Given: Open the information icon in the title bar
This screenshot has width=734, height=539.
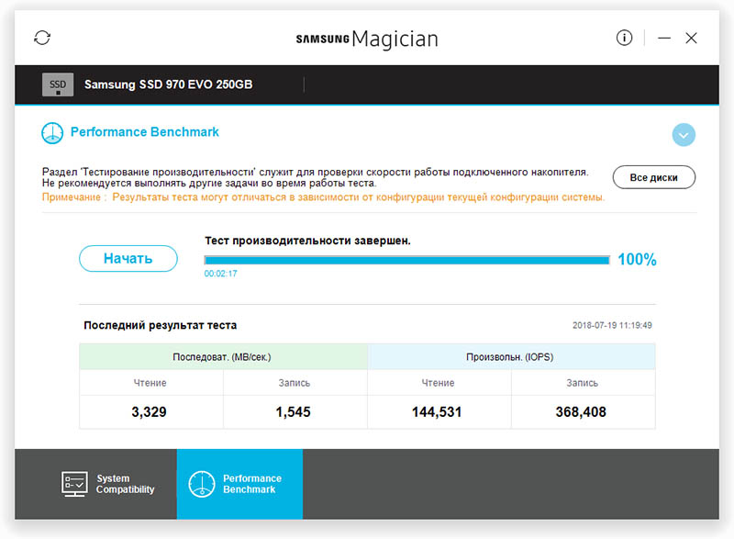Looking at the screenshot, I should point(624,38).
